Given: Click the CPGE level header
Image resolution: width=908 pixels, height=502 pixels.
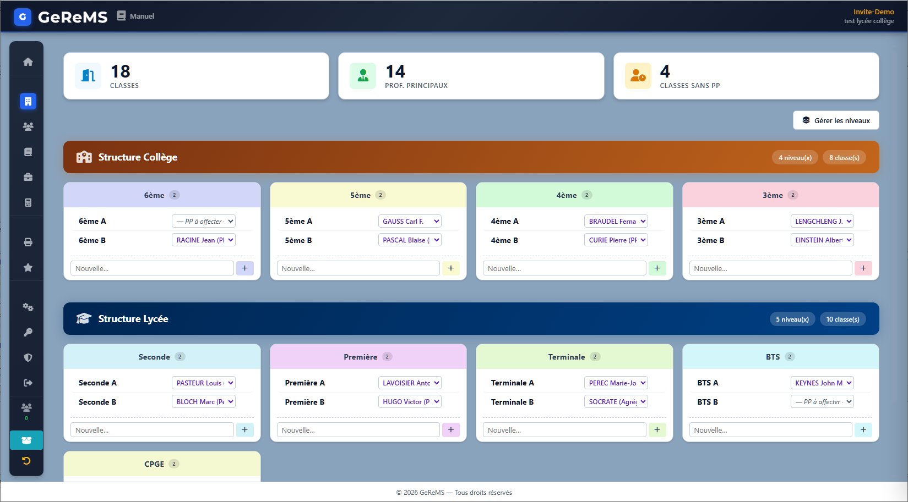Looking at the screenshot, I should [162, 464].
